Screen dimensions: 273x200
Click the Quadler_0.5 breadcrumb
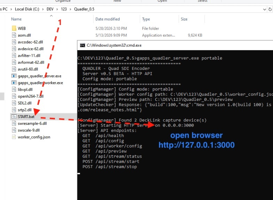pyautogui.click(x=84, y=9)
